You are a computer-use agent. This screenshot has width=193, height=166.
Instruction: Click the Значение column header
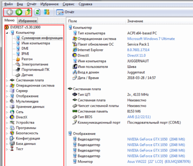tap(135, 21)
